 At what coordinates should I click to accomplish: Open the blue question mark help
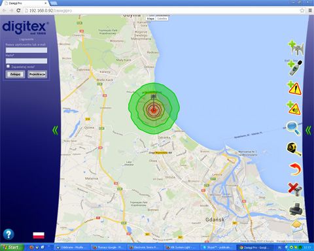click(x=9, y=235)
